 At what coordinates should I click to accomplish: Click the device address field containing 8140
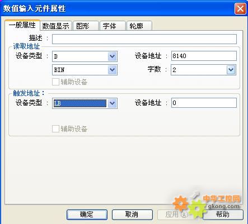click(204, 56)
